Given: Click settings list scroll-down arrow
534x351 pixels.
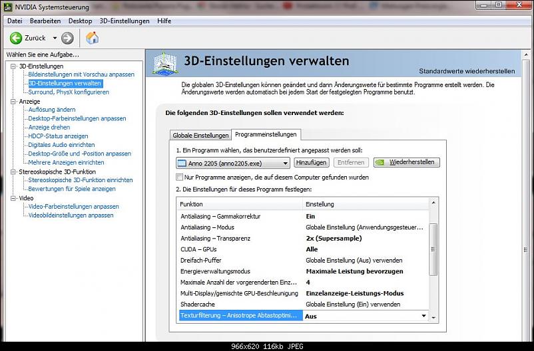Looking at the screenshot, I should (x=433, y=317).
